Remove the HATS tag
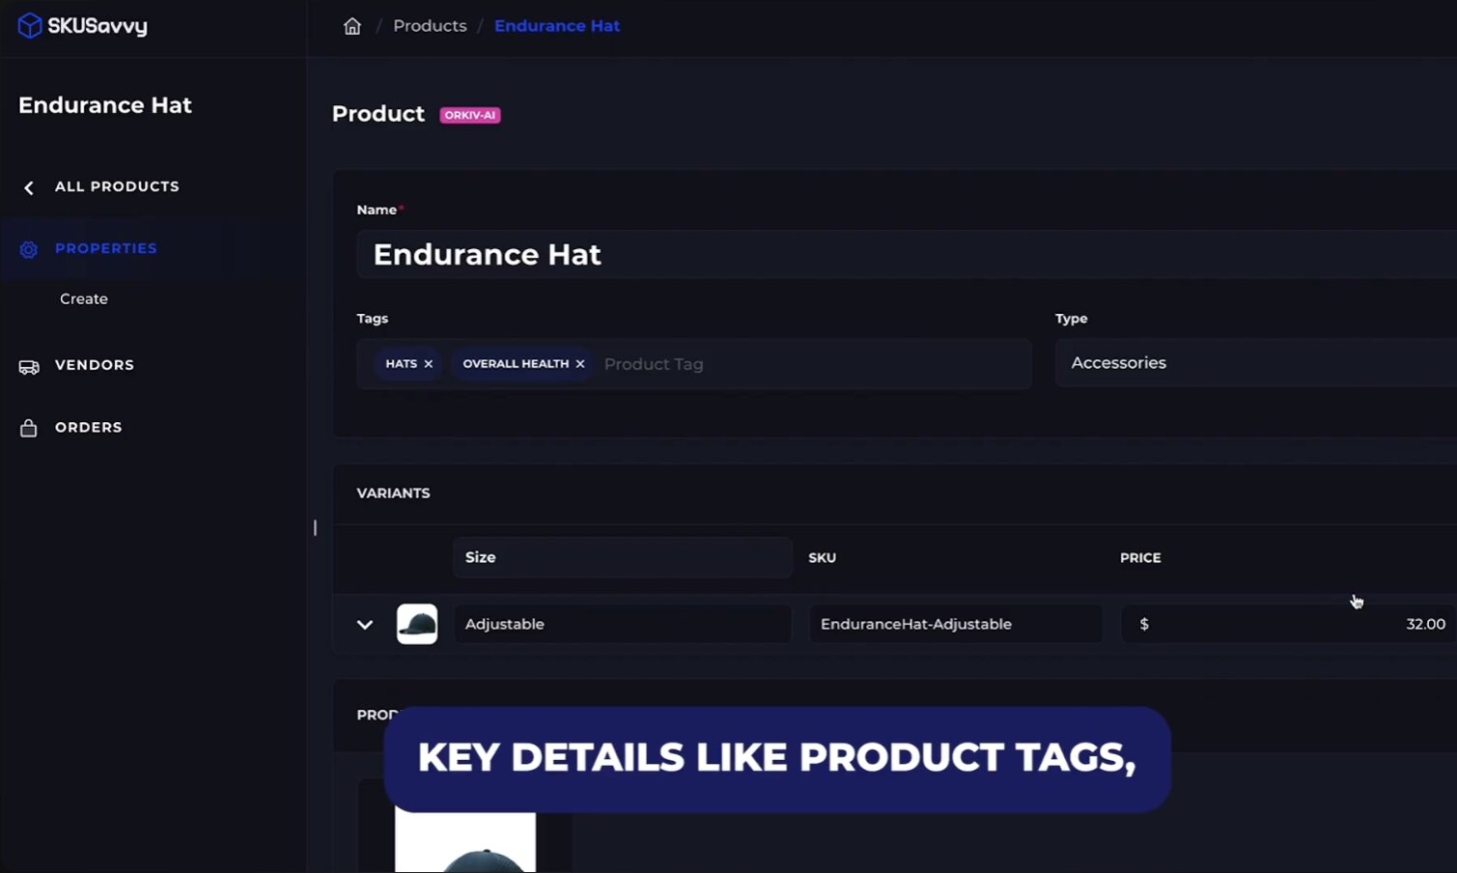Viewport: 1457px width, 873px height. tap(428, 364)
